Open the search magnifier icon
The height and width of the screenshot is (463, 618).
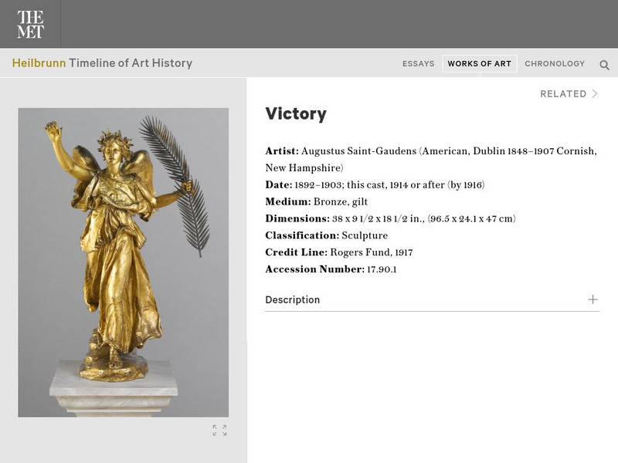(x=604, y=65)
